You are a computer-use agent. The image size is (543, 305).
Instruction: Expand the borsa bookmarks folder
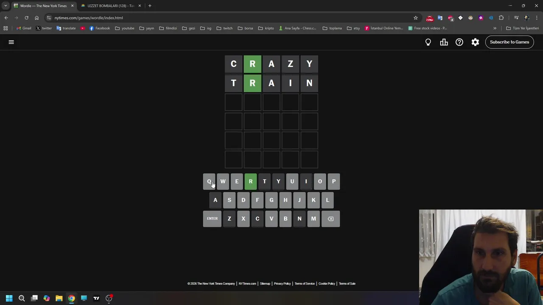tap(246, 28)
